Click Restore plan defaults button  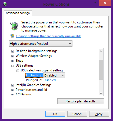coord(81,101)
